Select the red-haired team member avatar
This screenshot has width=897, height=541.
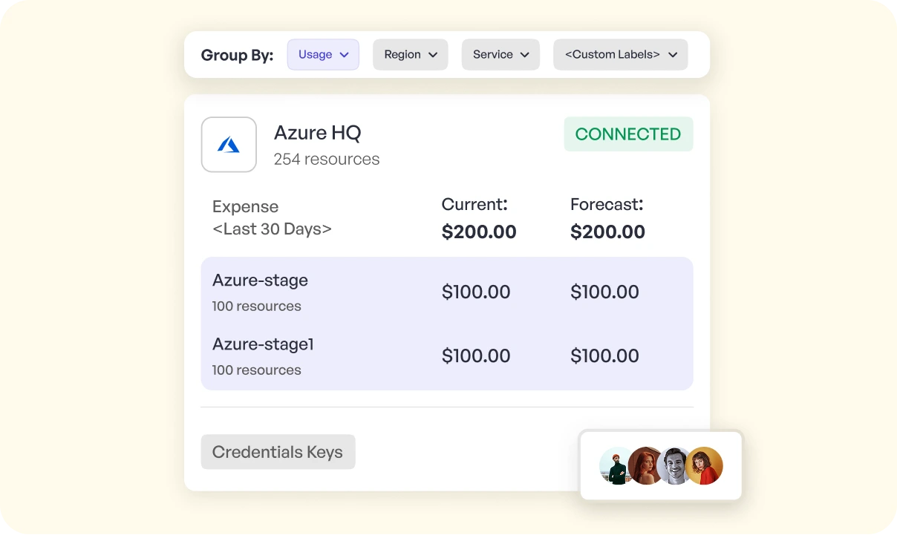tap(645, 466)
